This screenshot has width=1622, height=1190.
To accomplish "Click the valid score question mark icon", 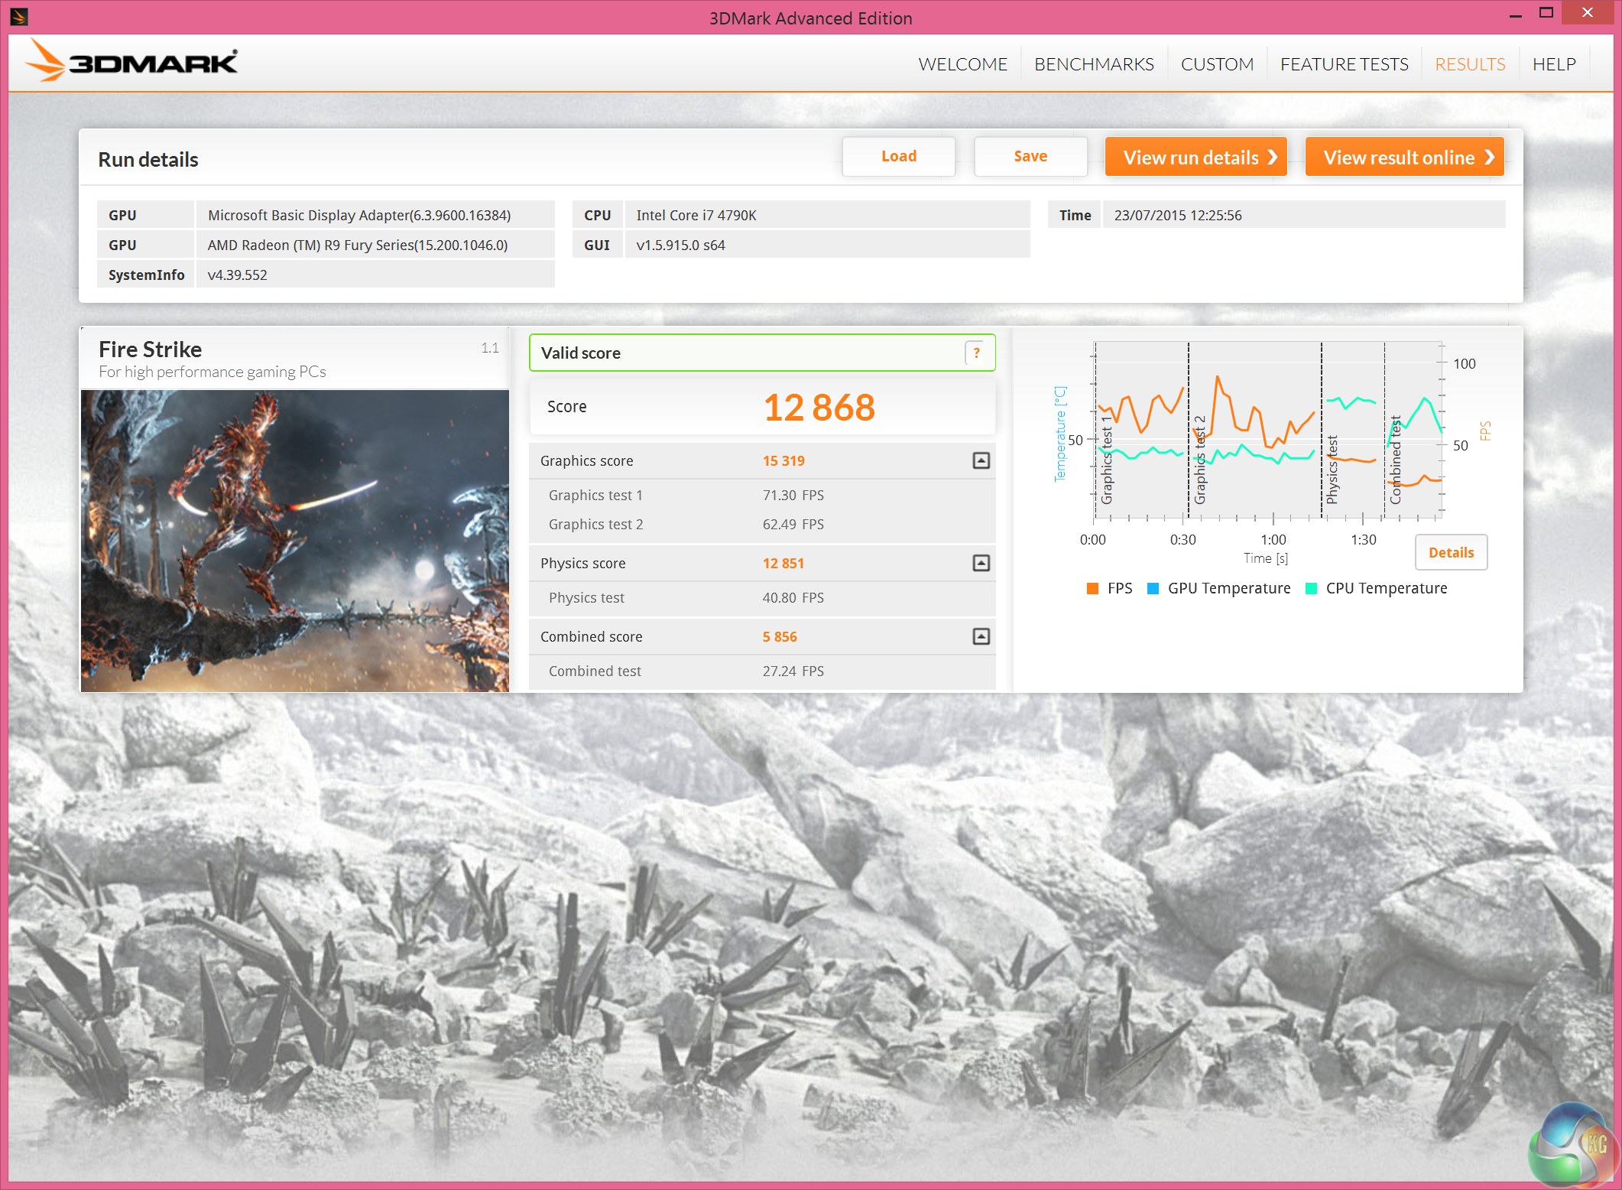I will pyautogui.click(x=976, y=353).
